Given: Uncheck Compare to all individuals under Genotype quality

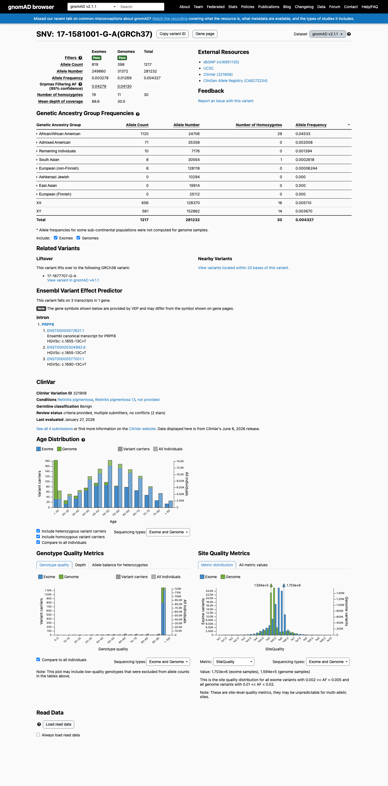Looking at the screenshot, I should pos(38,659).
